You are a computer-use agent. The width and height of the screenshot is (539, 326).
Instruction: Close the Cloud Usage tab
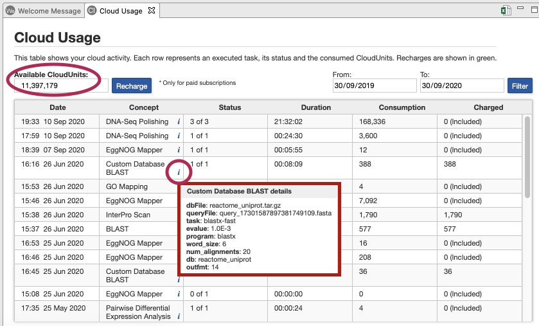(151, 11)
